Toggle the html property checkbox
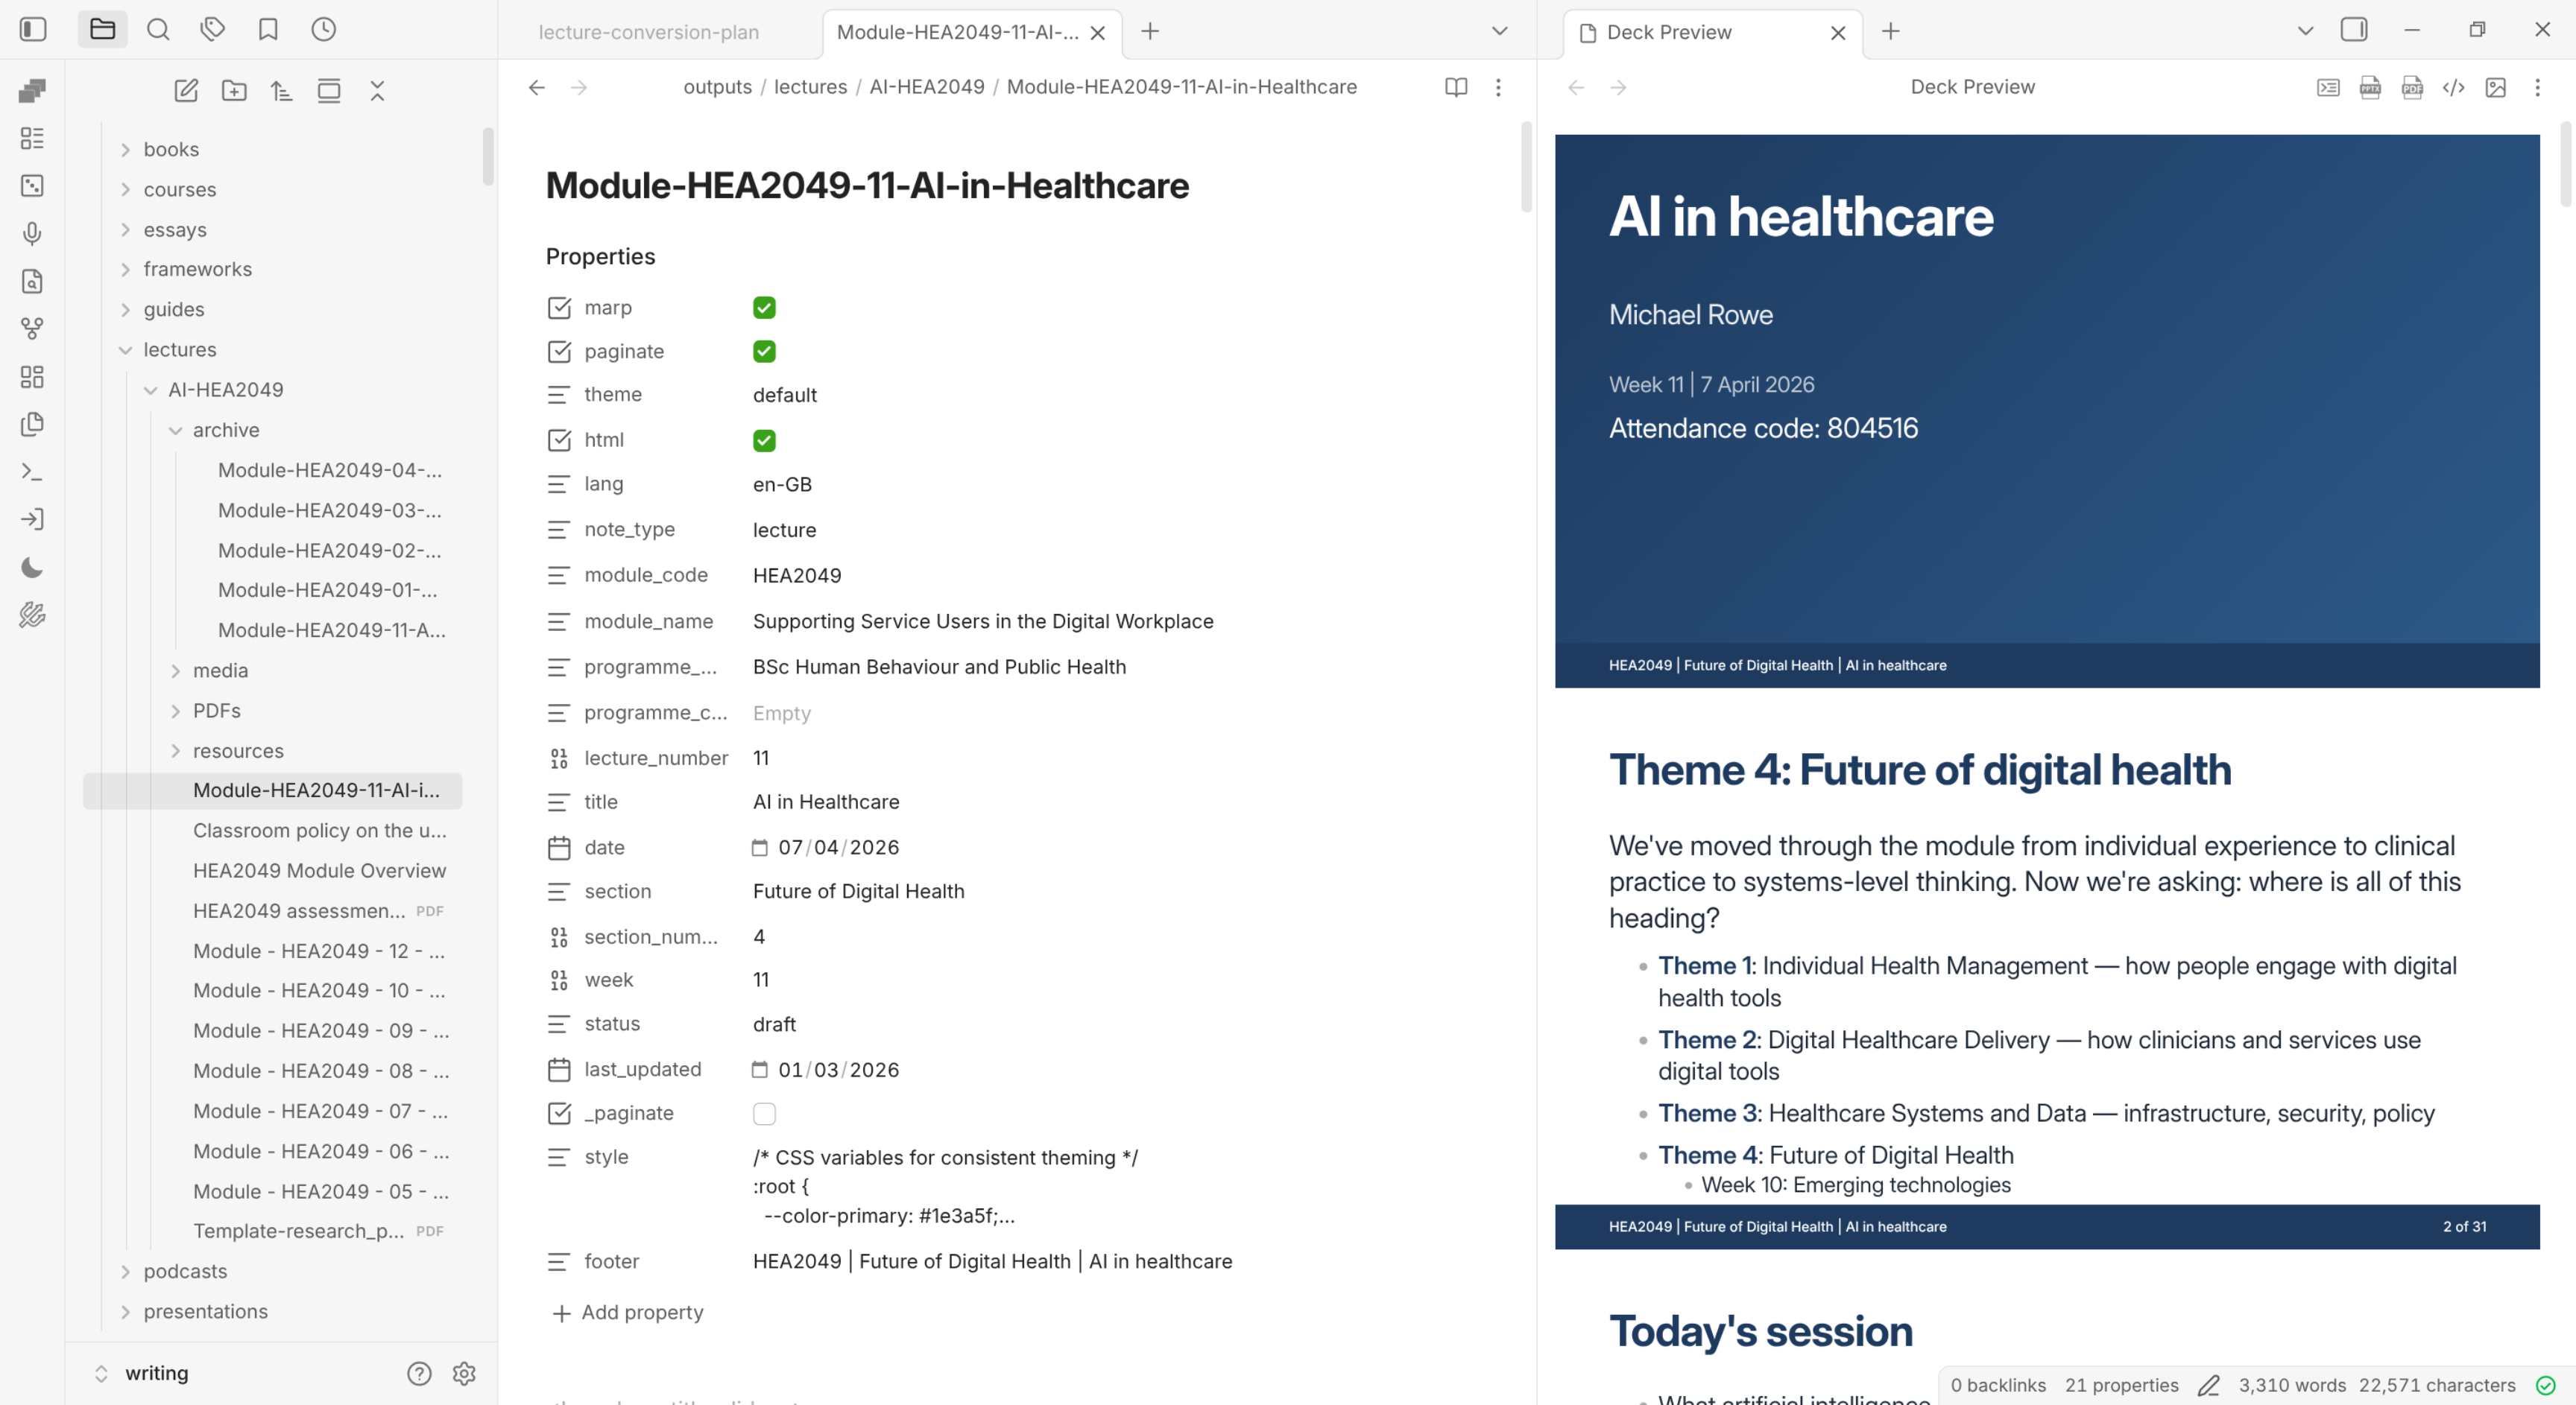This screenshot has height=1405, width=2576. (x=764, y=441)
